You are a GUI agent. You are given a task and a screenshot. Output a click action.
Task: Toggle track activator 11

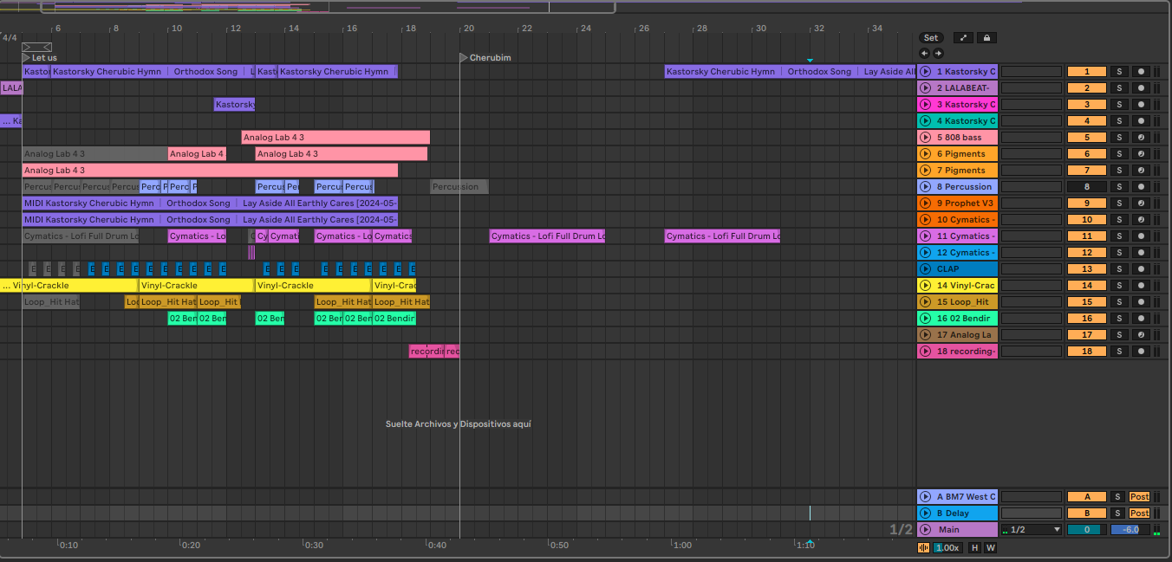click(1086, 236)
